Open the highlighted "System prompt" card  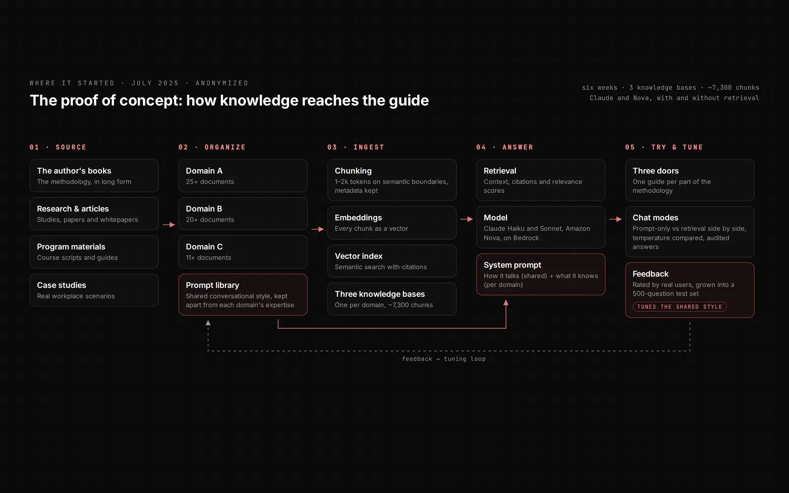(x=541, y=274)
